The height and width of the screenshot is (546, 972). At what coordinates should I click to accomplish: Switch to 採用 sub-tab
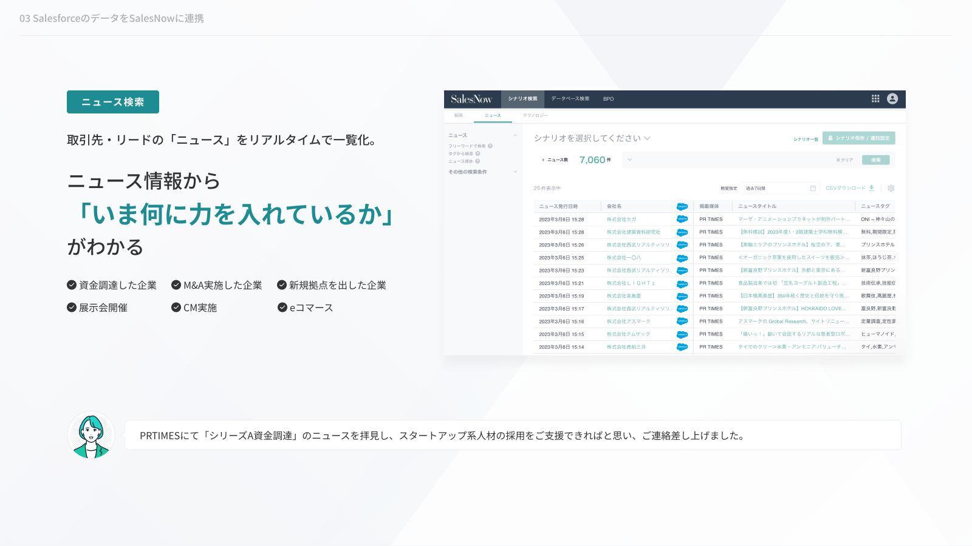click(459, 115)
